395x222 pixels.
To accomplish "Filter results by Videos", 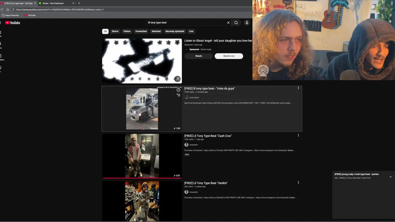I will (x=127, y=31).
